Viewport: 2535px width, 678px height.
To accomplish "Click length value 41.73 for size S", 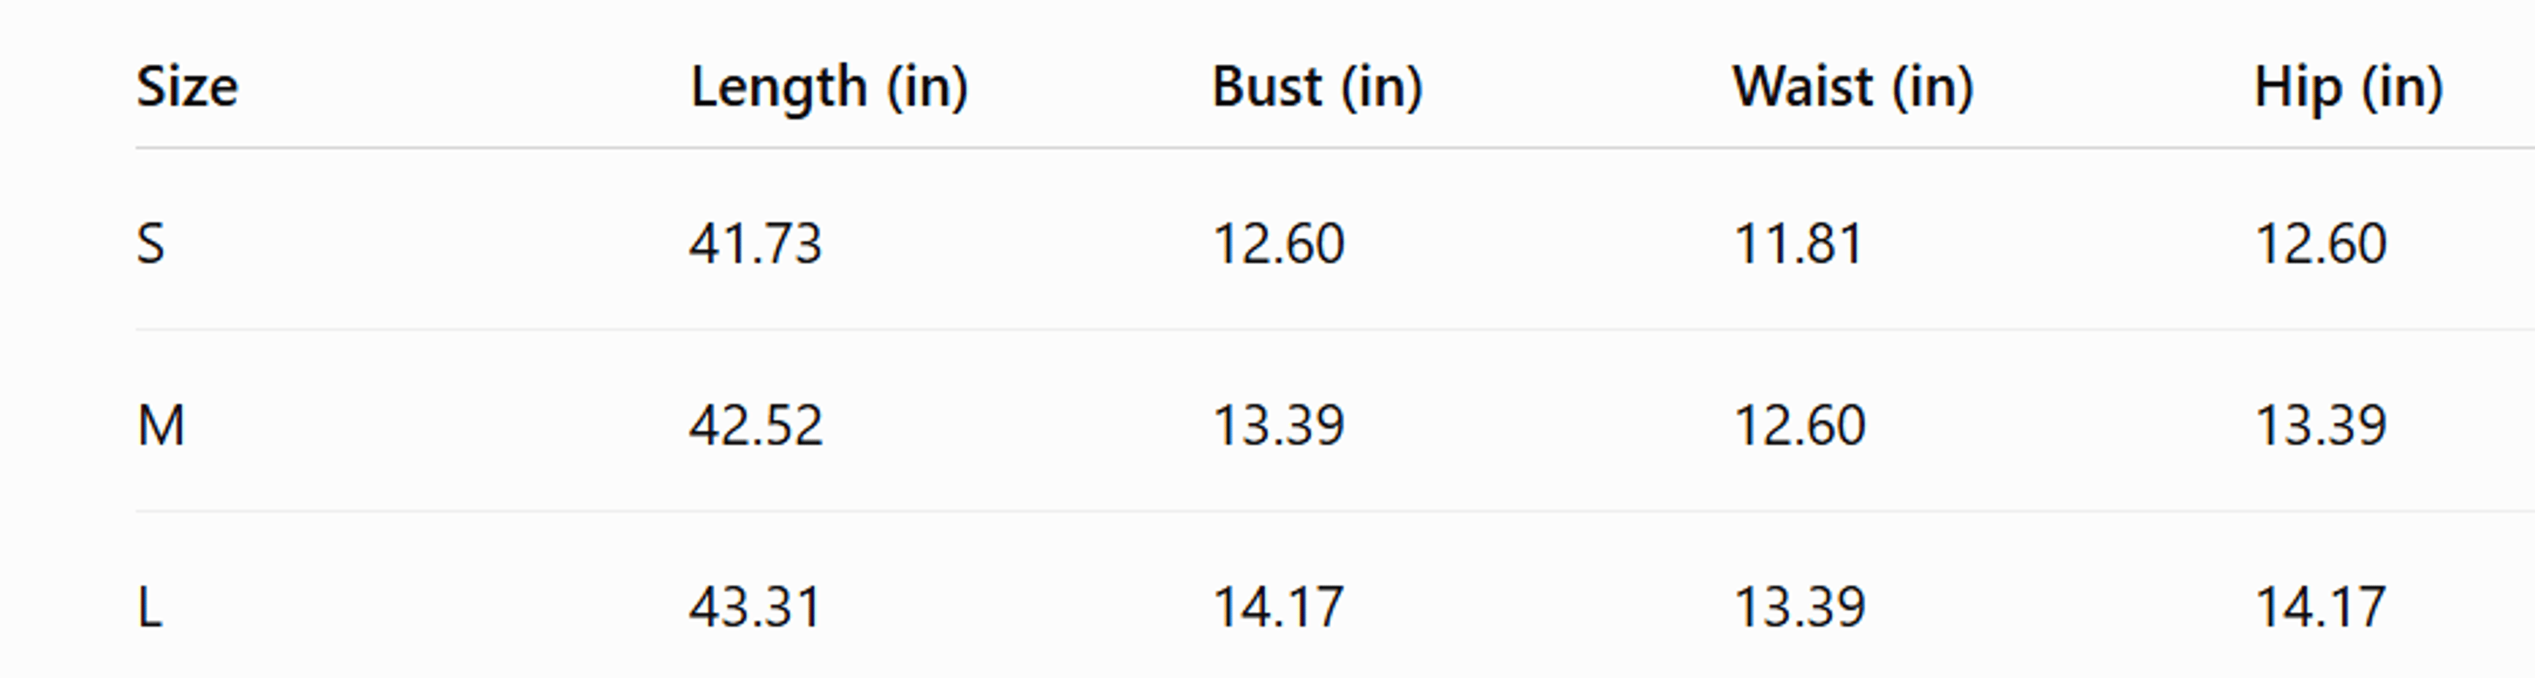I will tap(755, 243).
